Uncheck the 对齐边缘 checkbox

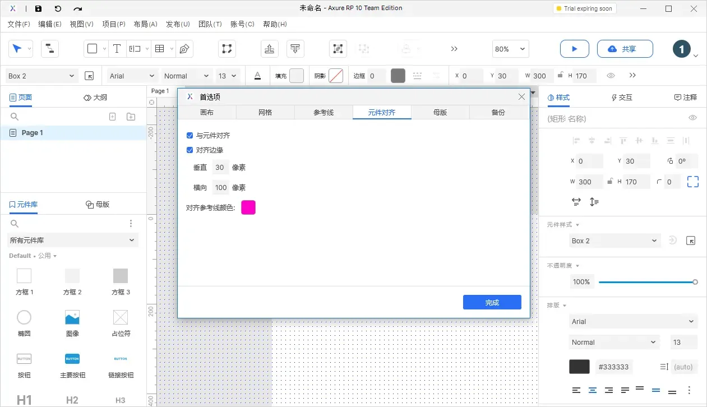[190, 150]
